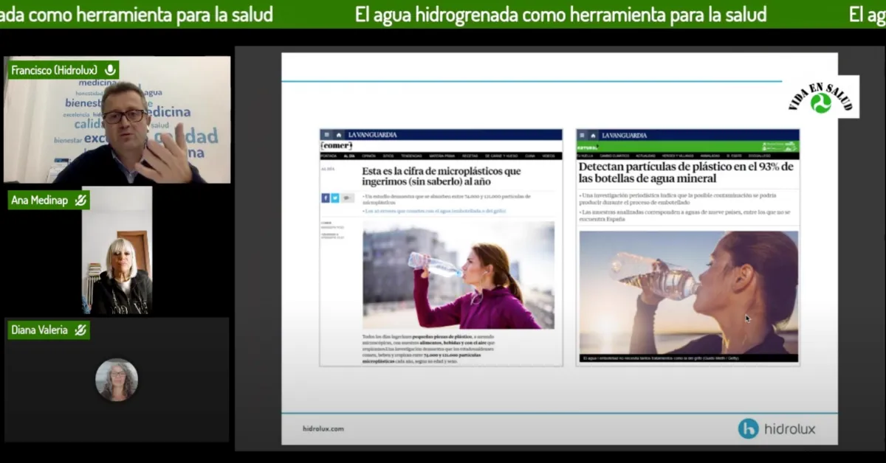This screenshot has width=886, height=463.
Task: Share left article via Twitter icon
Action: (335, 198)
